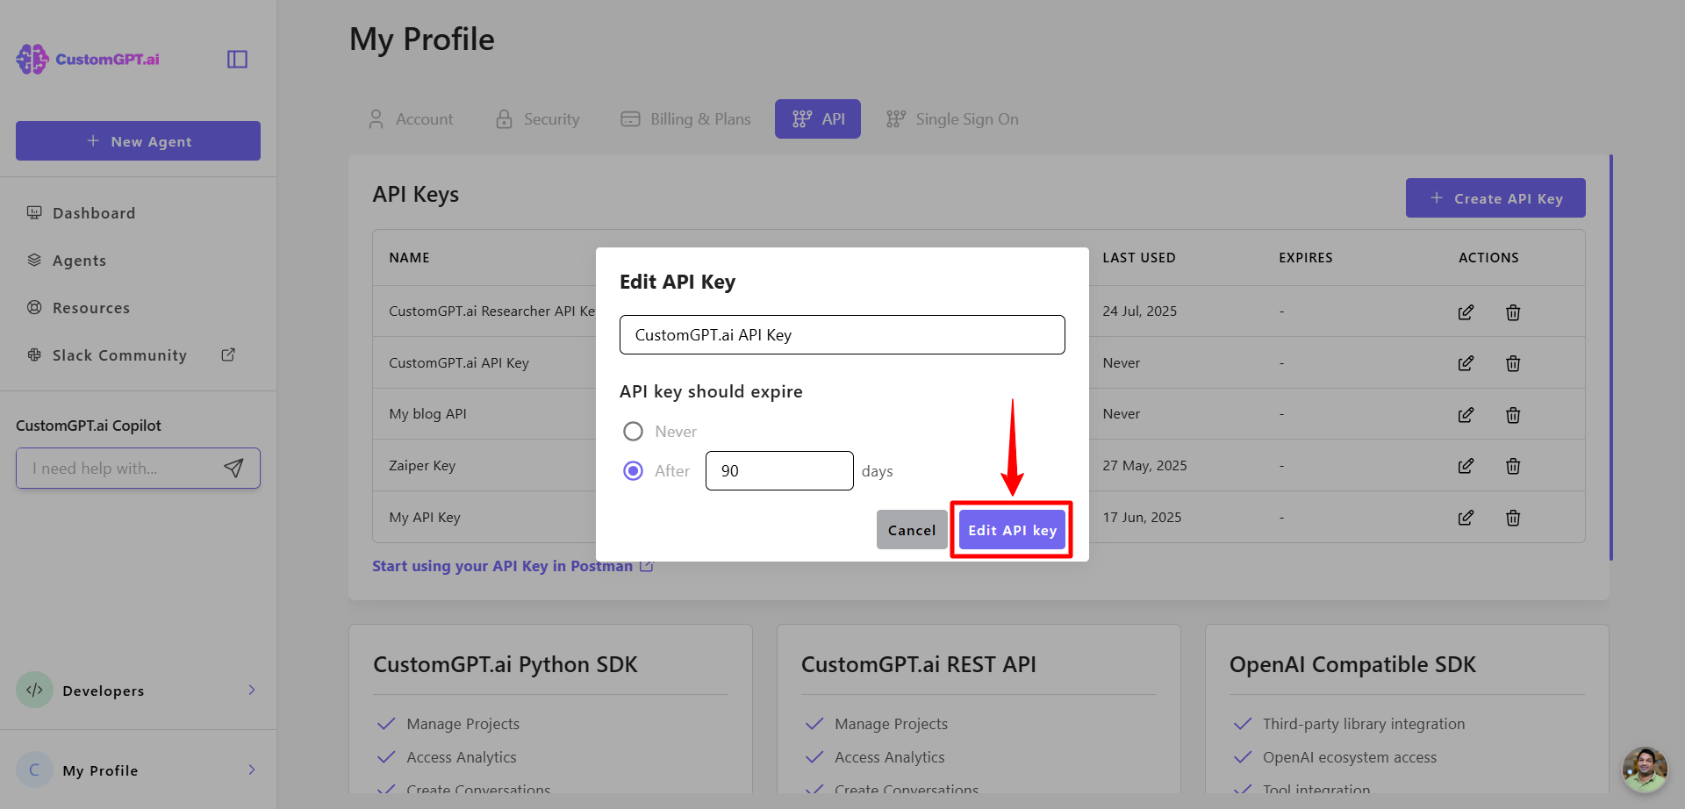Click the NAME column header

(x=409, y=258)
